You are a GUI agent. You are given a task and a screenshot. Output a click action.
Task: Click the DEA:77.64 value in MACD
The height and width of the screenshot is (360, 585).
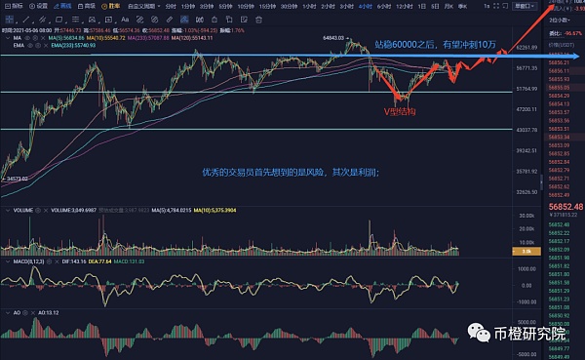pos(100,261)
